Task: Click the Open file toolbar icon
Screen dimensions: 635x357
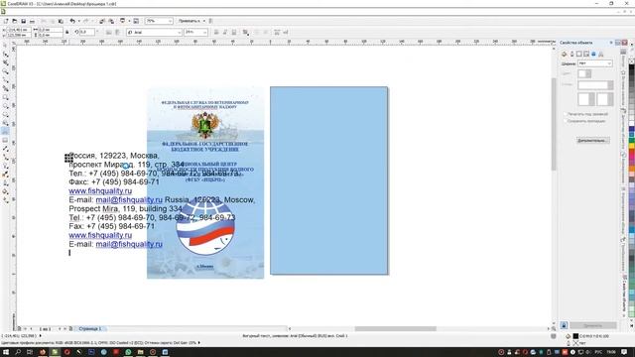Action: point(15,21)
